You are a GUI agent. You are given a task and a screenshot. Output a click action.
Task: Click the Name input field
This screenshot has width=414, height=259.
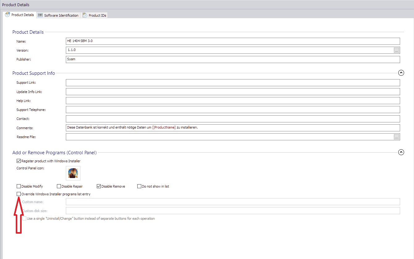click(233, 41)
